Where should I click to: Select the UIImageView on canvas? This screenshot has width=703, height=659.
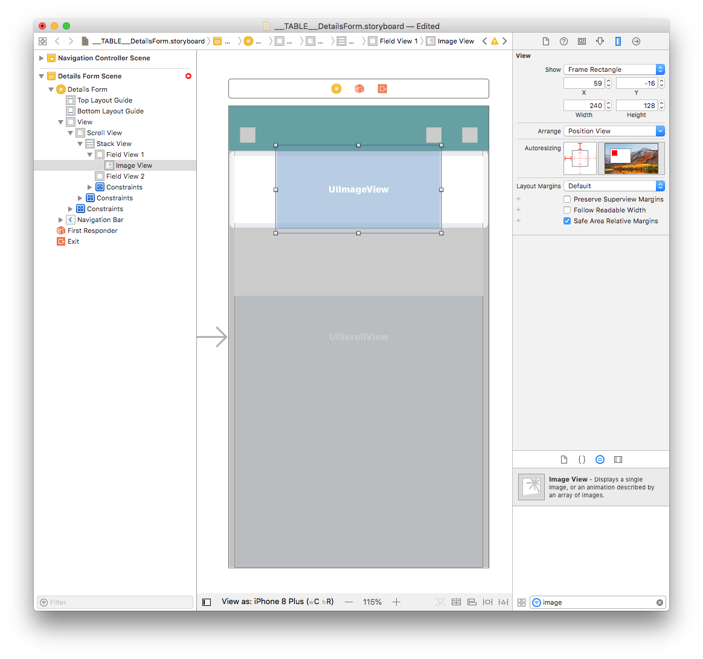coord(358,189)
